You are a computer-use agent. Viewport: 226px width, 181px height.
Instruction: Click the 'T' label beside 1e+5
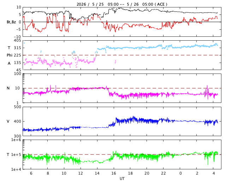(8, 154)
